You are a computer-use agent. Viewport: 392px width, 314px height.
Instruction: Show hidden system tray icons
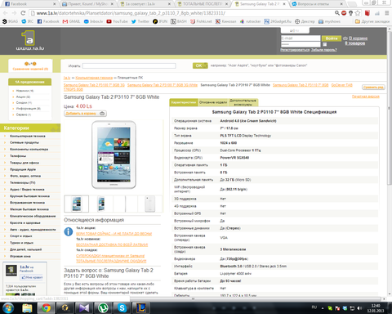323,308
